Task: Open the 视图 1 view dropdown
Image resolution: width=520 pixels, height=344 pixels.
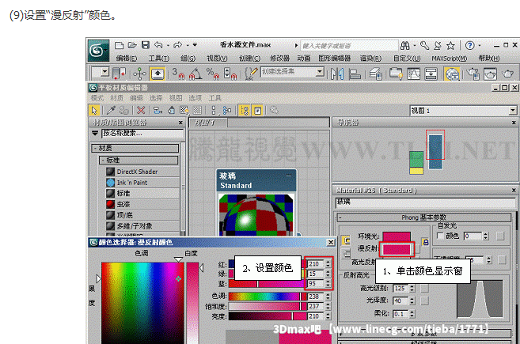Action: click(513, 111)
